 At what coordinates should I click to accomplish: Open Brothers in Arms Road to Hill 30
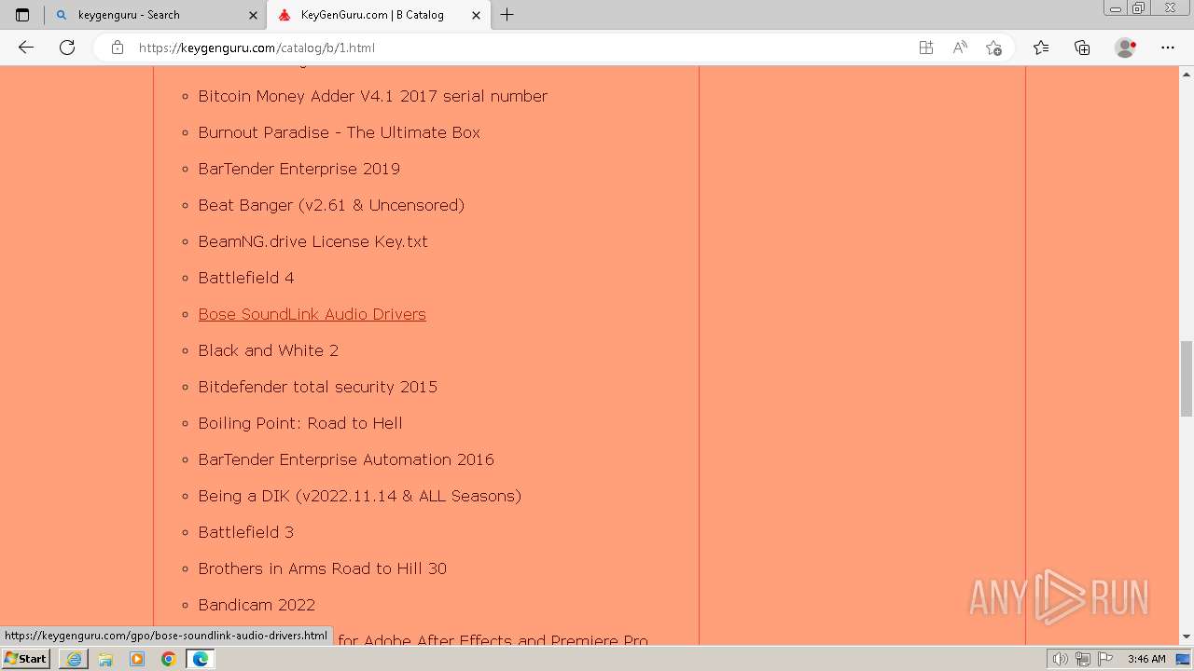(322, 568)
